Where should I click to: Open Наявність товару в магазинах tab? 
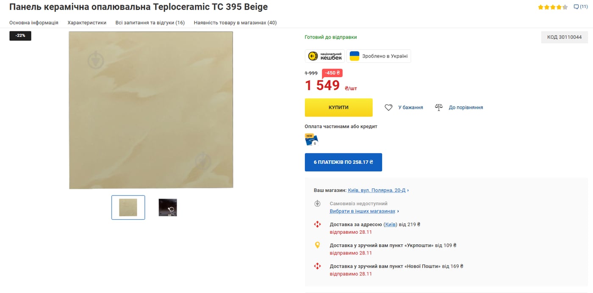[x=235, y=23]
